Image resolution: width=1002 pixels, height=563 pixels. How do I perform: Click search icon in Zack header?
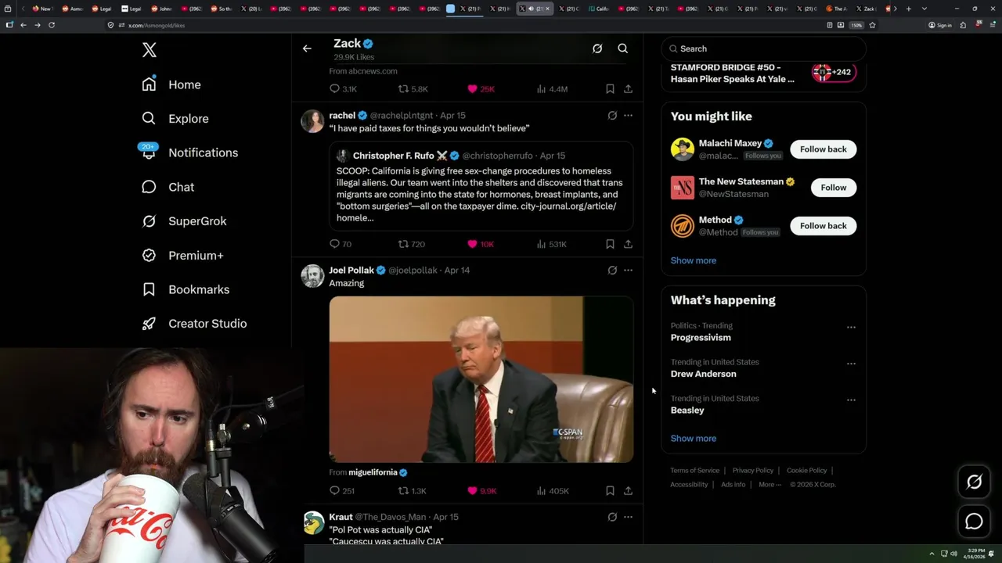623,48
